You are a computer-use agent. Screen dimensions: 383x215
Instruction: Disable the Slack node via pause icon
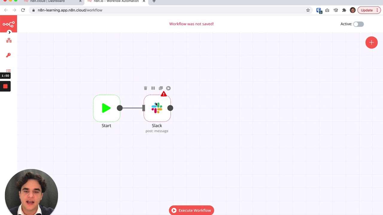pyautogui.click(x=153, y=88)
